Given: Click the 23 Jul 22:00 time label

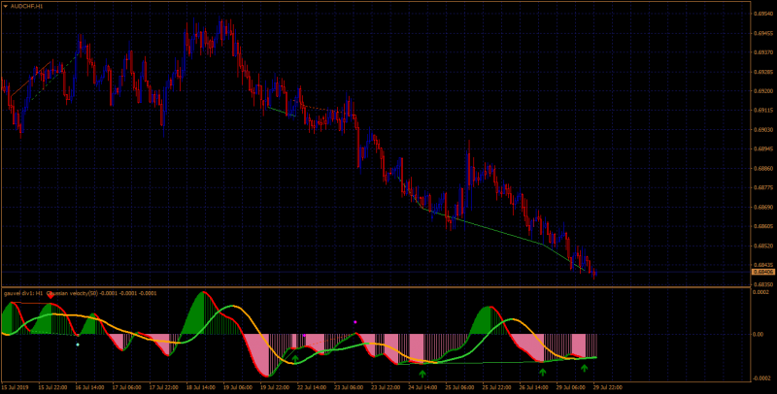Looking at the screenshot, I should click(x=387, y=387).
